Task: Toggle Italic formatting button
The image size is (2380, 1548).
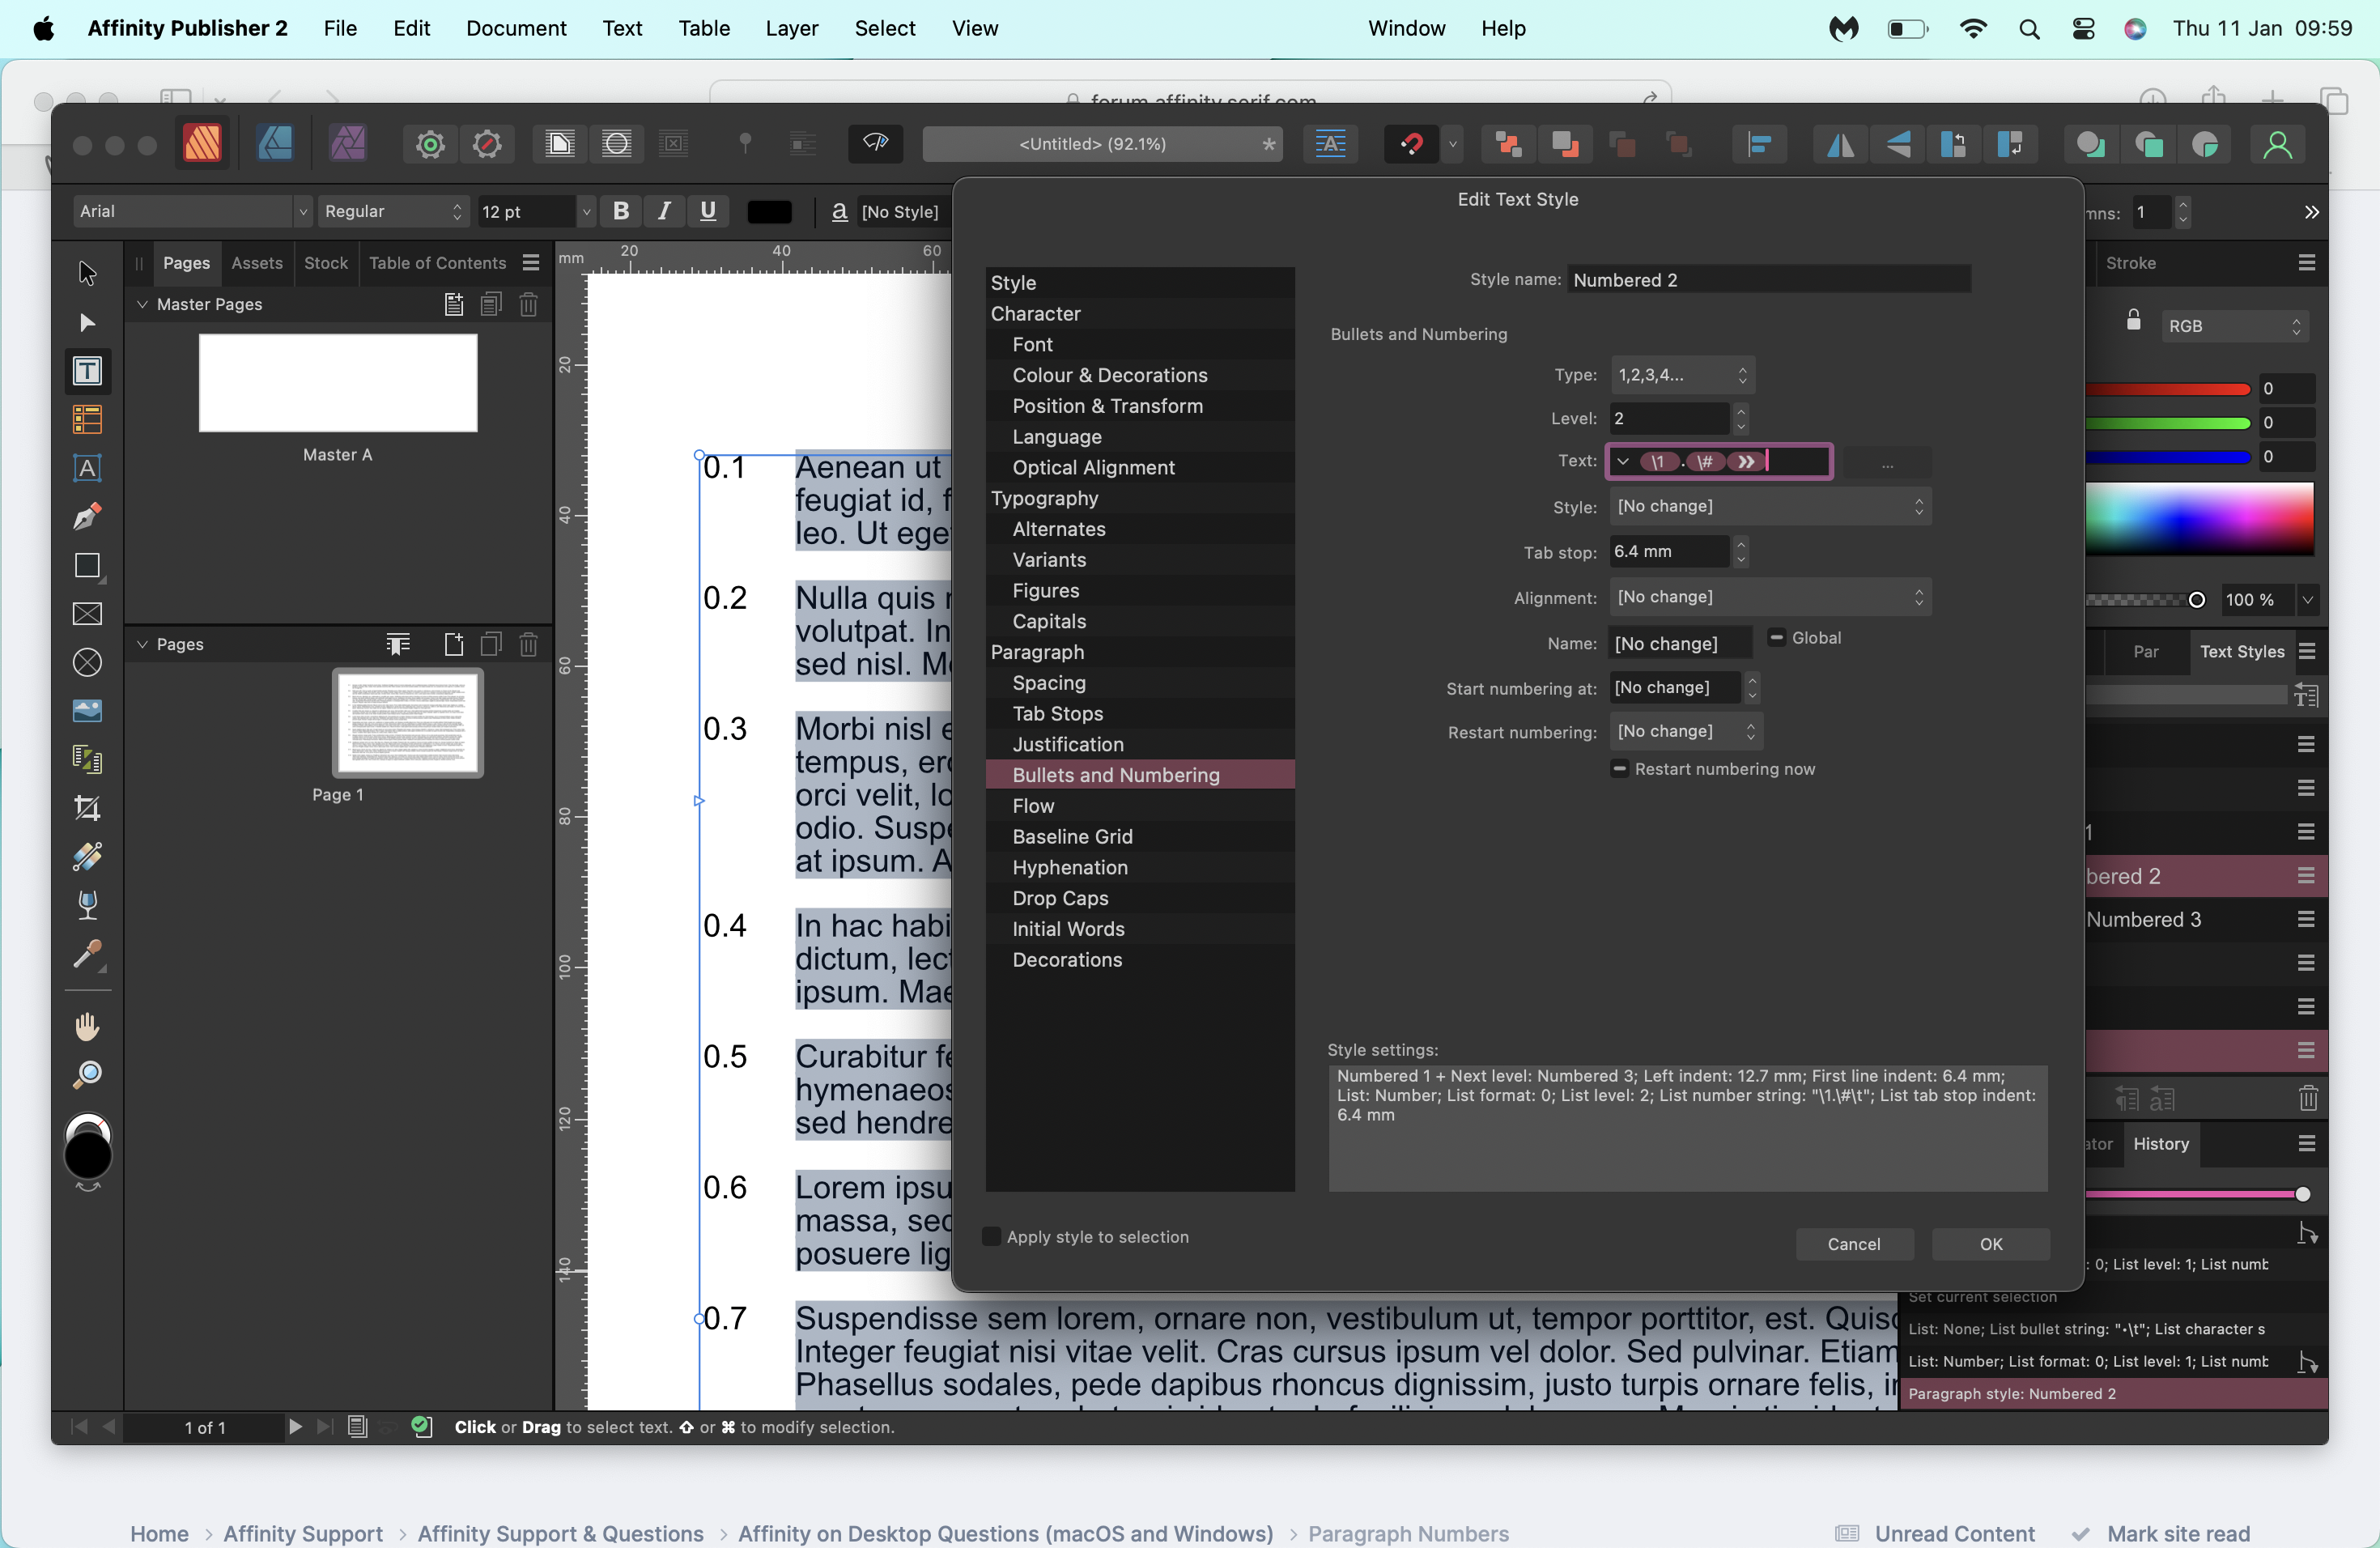Action: coord(664,211)
